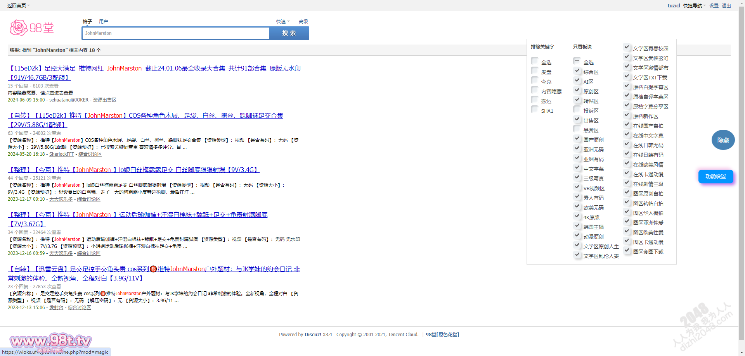Viewport: 745px width, 356px height.
Task: Click the 98堂 rose logo
Action: pyautogui.click(x=32, y=28)
